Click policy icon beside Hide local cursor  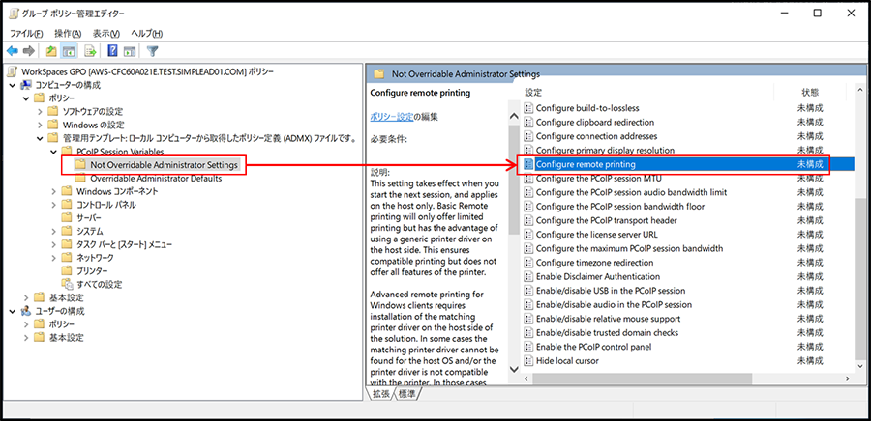point(528,360)
